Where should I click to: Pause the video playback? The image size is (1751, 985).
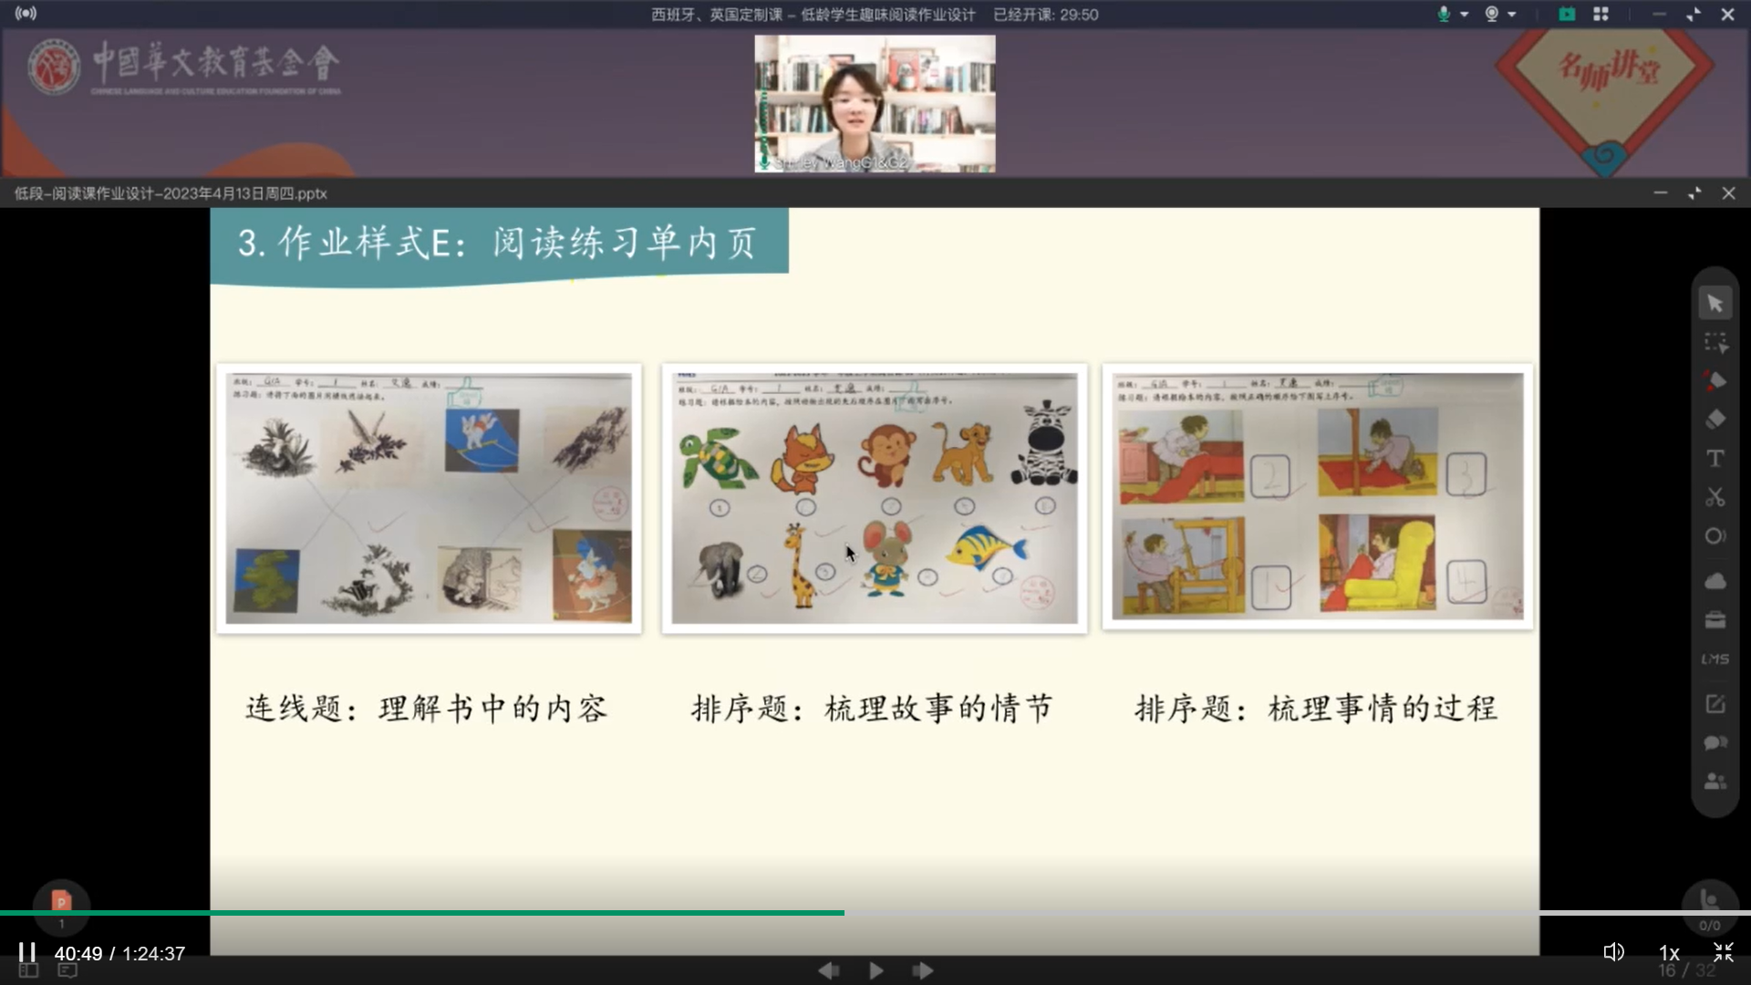pyautogui.click(x=26, y=953)
